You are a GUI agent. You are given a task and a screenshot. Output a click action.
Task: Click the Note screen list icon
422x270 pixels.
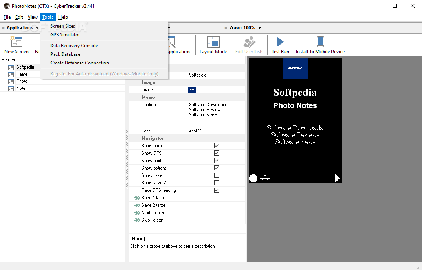point(11,88)
